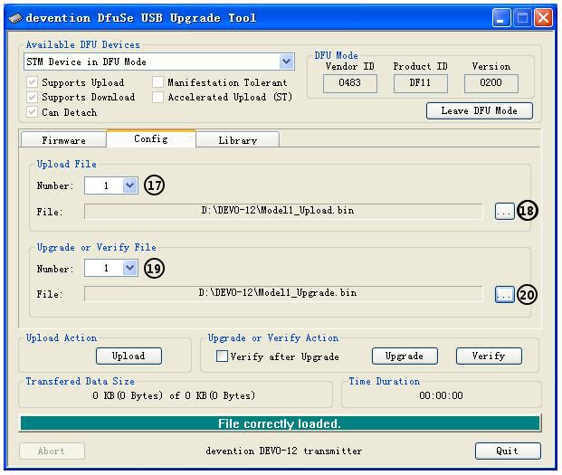The width and height of the screenshot is (562, 475).
Task: Click the transferred data size text
Action: (x=174, y=395)
